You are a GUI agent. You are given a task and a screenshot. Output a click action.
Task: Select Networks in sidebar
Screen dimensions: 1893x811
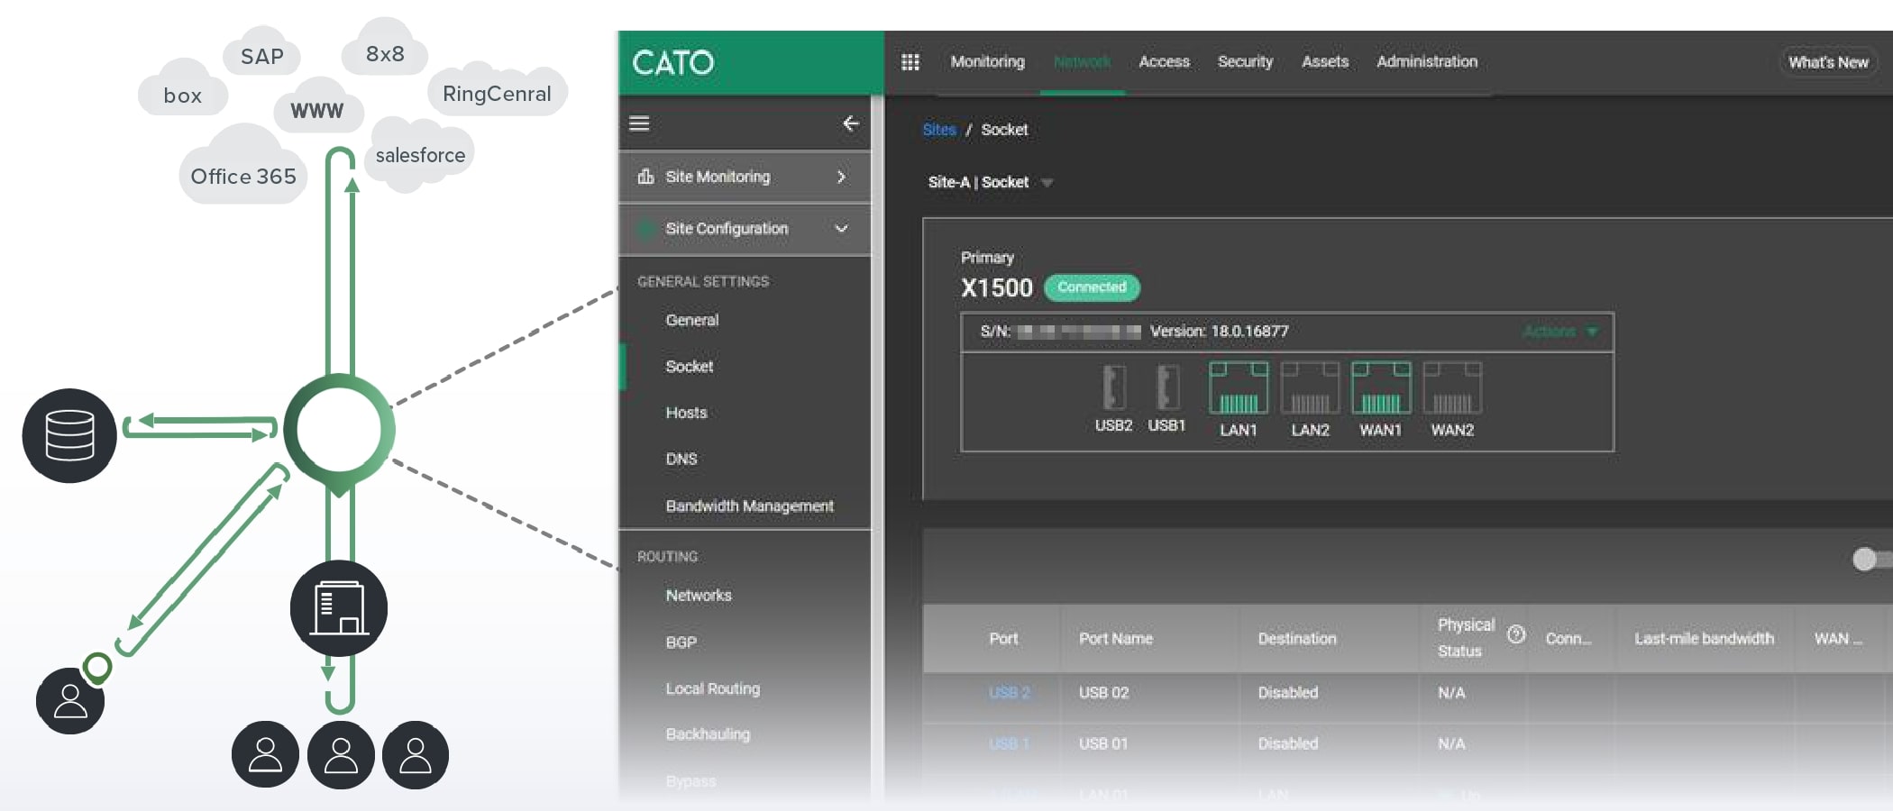699,596
